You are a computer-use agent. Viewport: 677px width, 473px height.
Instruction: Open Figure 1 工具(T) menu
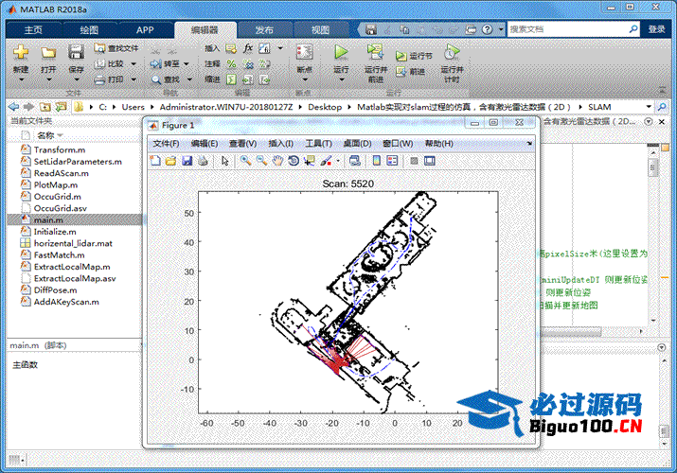[x=318, y=144]
